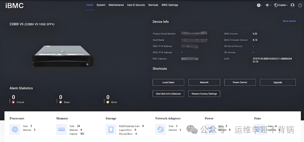304x142 pixels.
Task: Click the iBMC logo
Action: click(x=15, y=6)
